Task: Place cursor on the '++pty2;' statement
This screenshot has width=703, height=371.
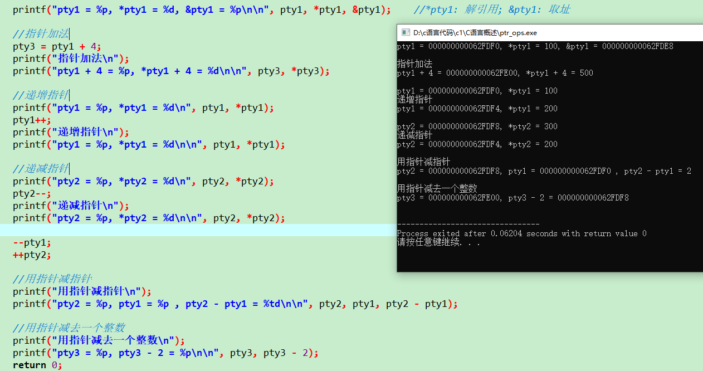Action: pos(32,255)
